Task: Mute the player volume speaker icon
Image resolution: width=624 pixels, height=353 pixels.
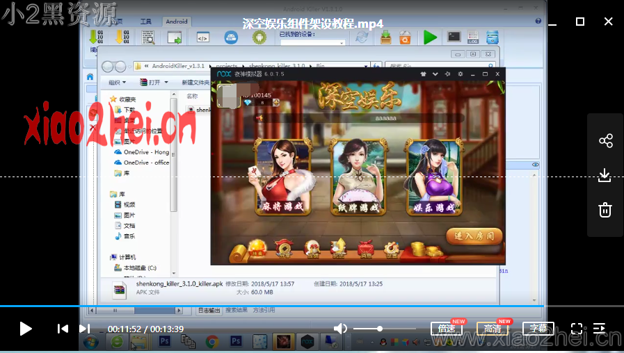Action: pos(340,329)
